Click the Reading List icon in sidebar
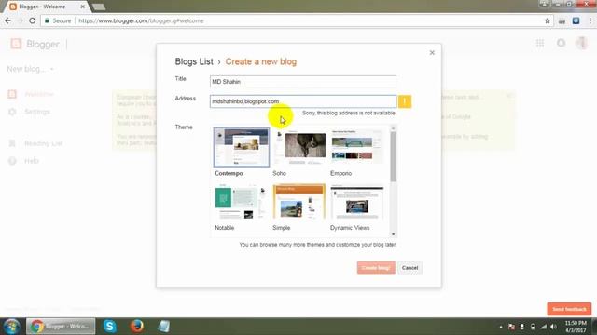 click(12, 143)
